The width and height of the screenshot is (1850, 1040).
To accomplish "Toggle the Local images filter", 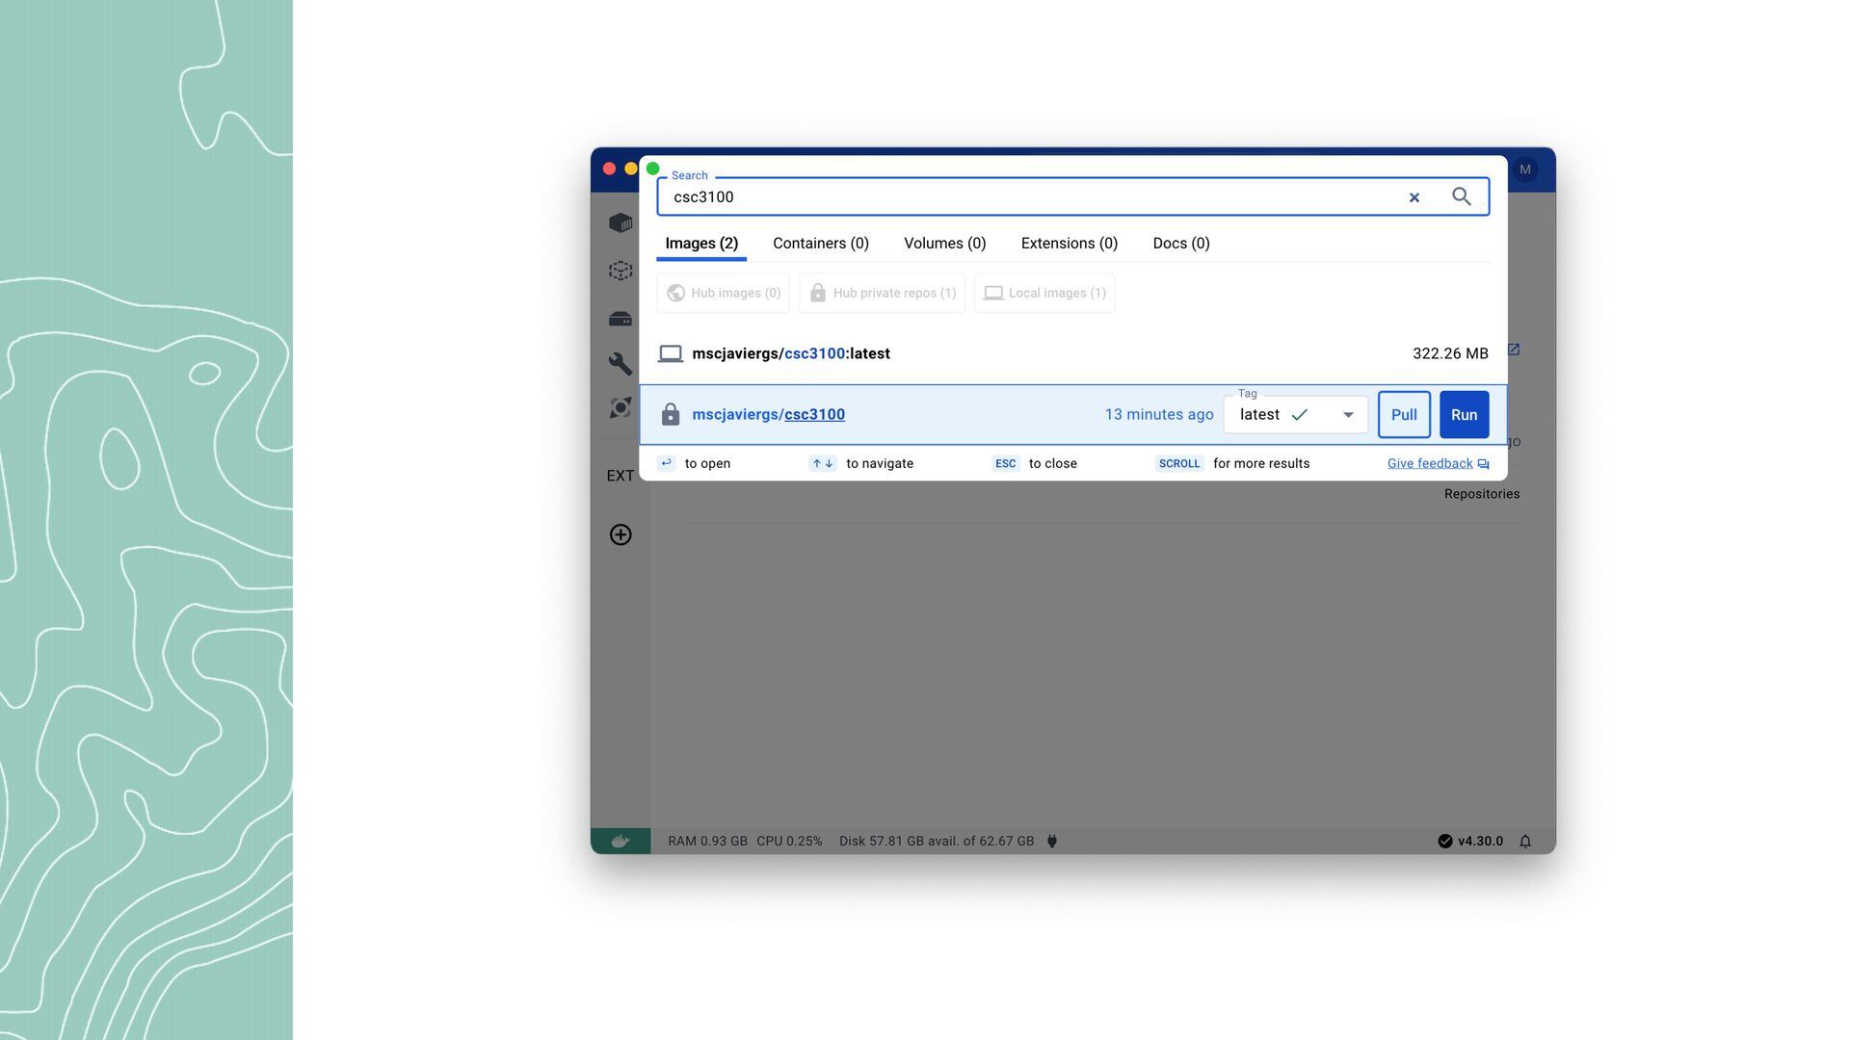I will [x=1044, y=293].
